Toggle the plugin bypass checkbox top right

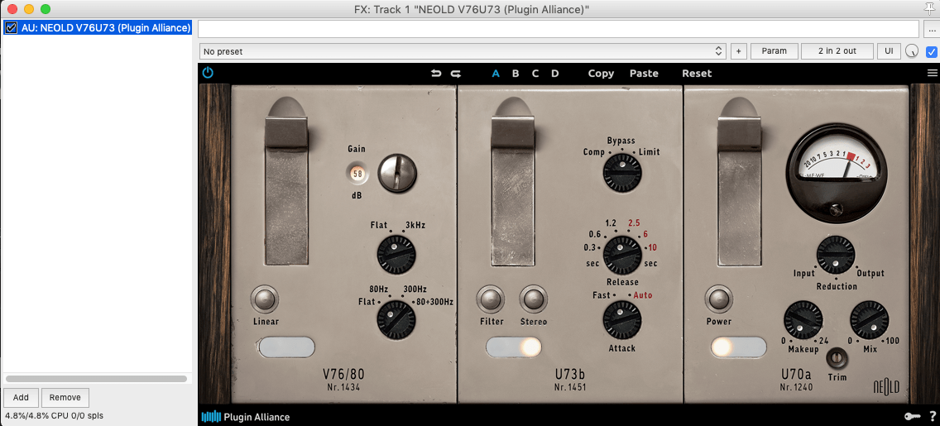(932, 51)
